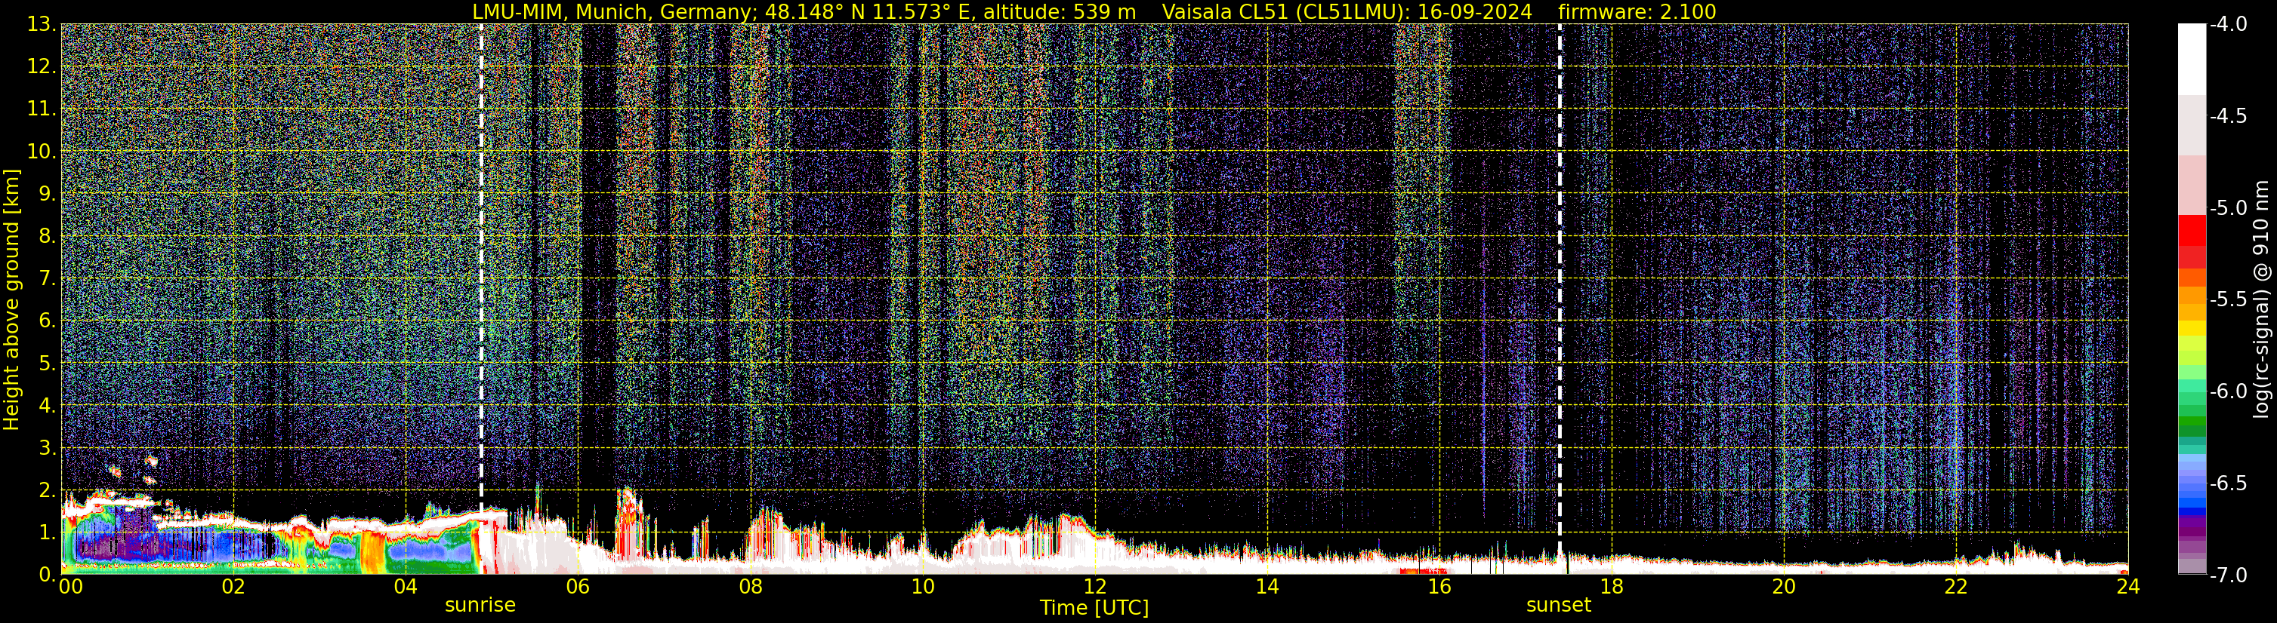
Task: Click the time axis tick label '12'
Action: pos(1094,588)
